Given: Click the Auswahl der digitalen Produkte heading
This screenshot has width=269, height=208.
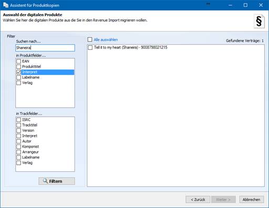Looking at the screenshot, I should 33,15.
